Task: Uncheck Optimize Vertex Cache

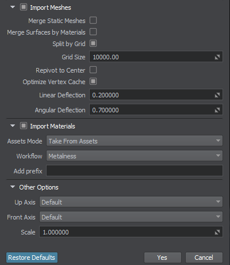Action: pyautogui.click(x=93, y=81)
